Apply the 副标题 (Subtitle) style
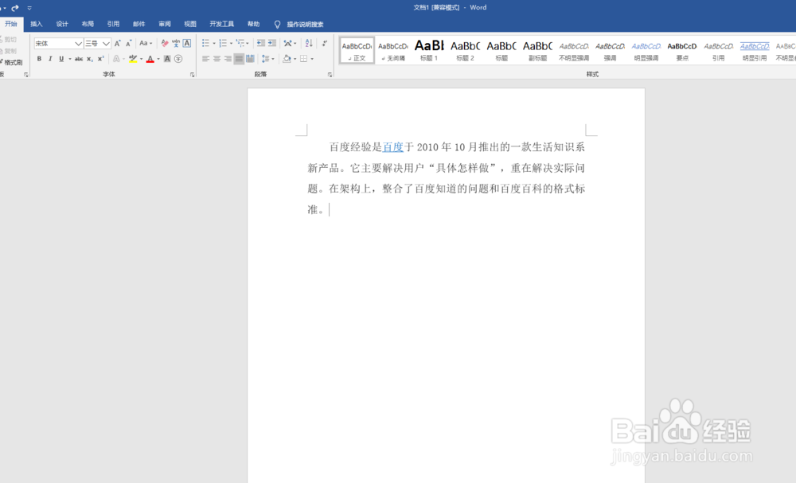 coord(537,50)
